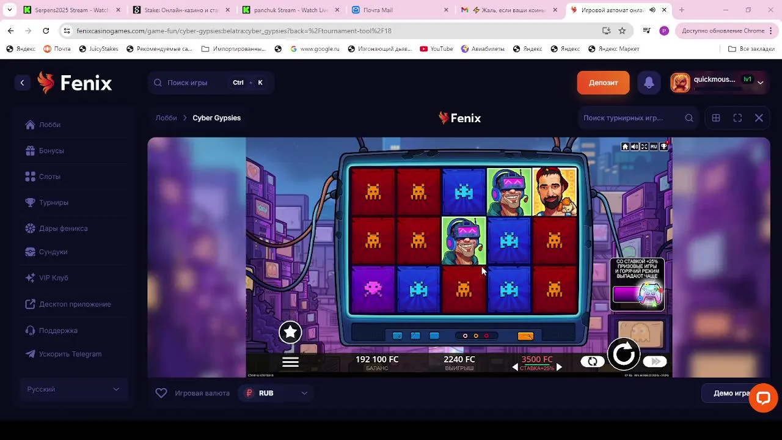Spin the reels with the round spin button
Viewport: 782px width, 440px height.
tap(623, 354)
